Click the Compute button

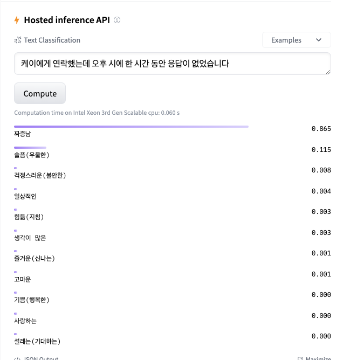click(40, 93)
